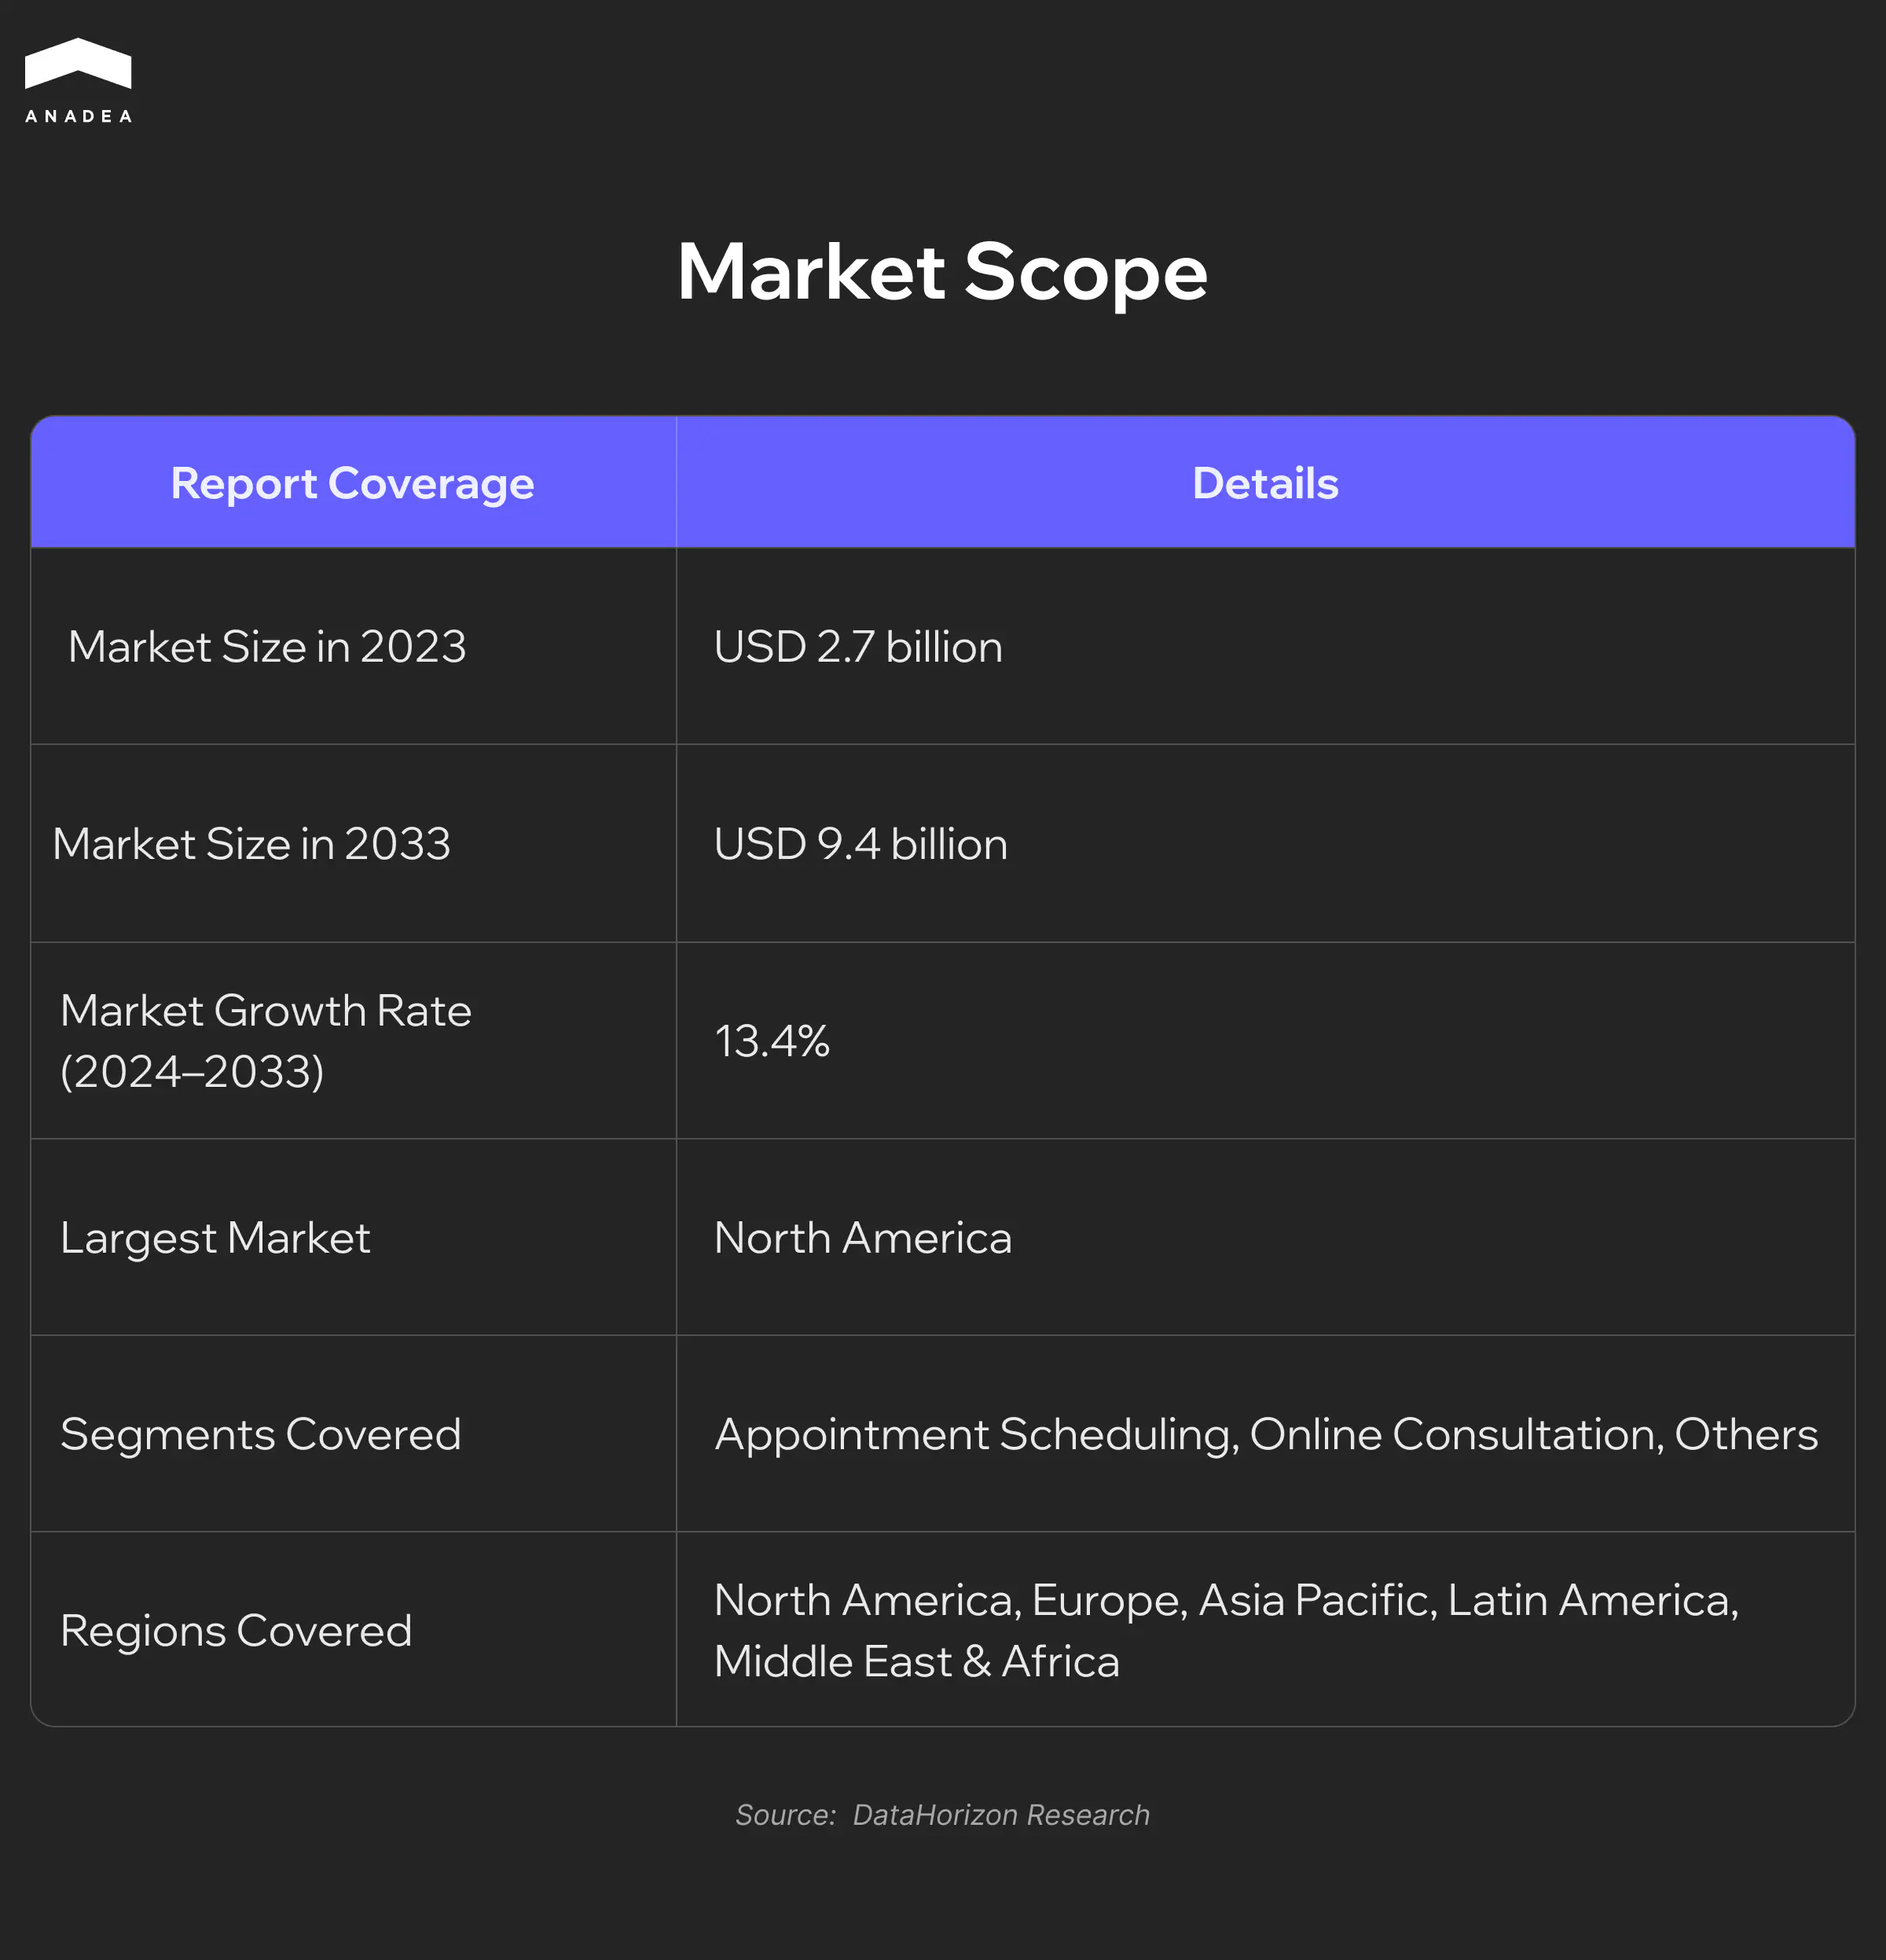
Task: Select the Details column header
Action: [x=1264, y=484]
